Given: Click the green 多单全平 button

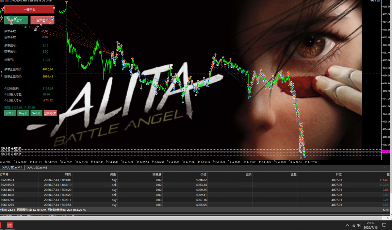Looking at the screenshot, I should pyautogui.click(x=16, y=20).
